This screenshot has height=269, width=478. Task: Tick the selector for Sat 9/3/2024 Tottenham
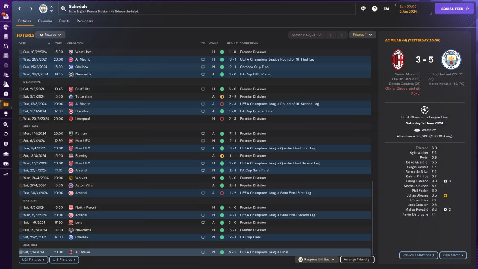pos(21,96)
